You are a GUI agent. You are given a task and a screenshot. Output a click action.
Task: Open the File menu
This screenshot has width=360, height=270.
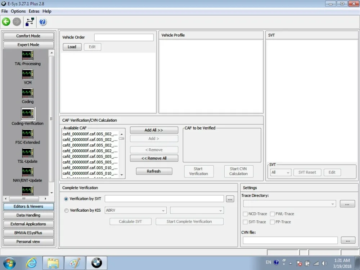click(x=5, y=11)
